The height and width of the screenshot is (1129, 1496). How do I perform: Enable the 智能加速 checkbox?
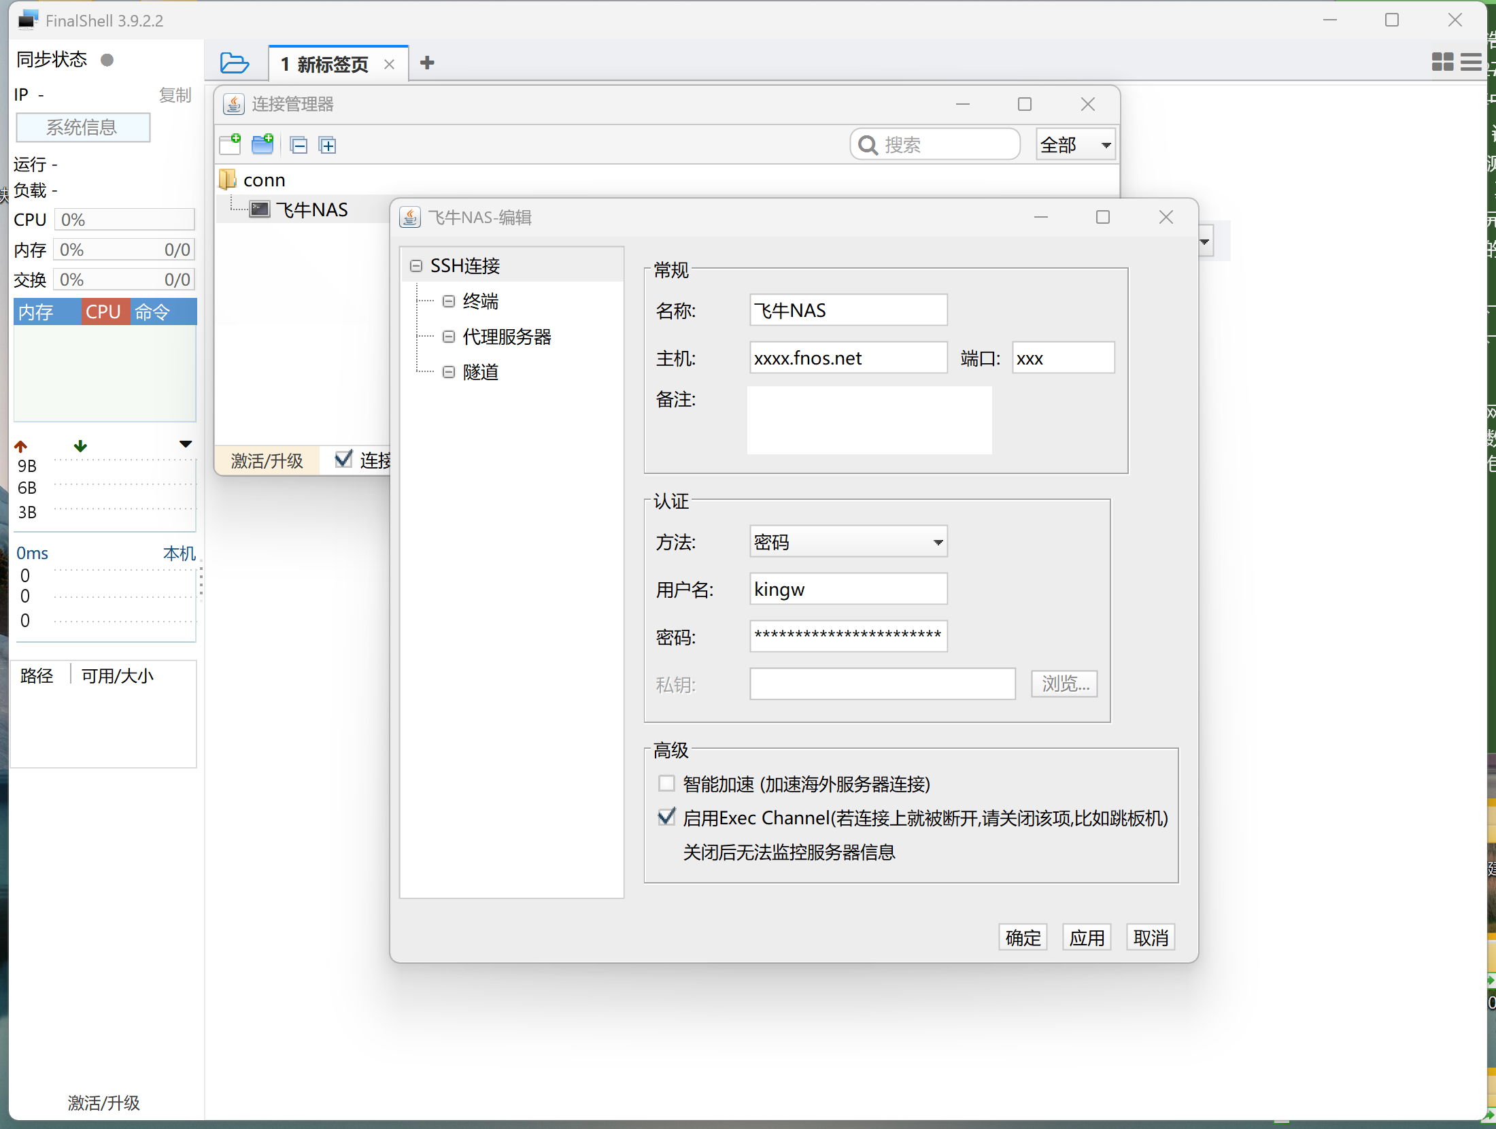666,783
